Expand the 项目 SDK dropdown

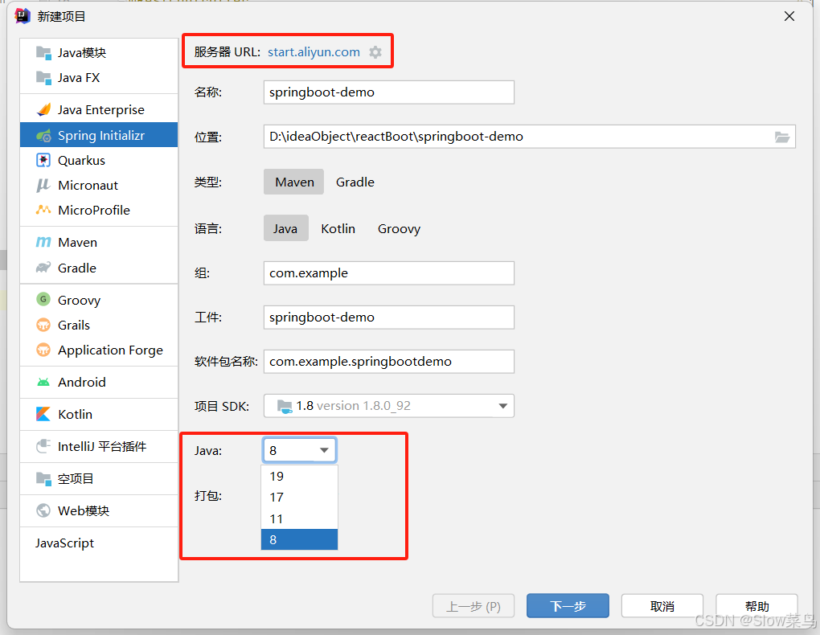click(x=502, y=406)
